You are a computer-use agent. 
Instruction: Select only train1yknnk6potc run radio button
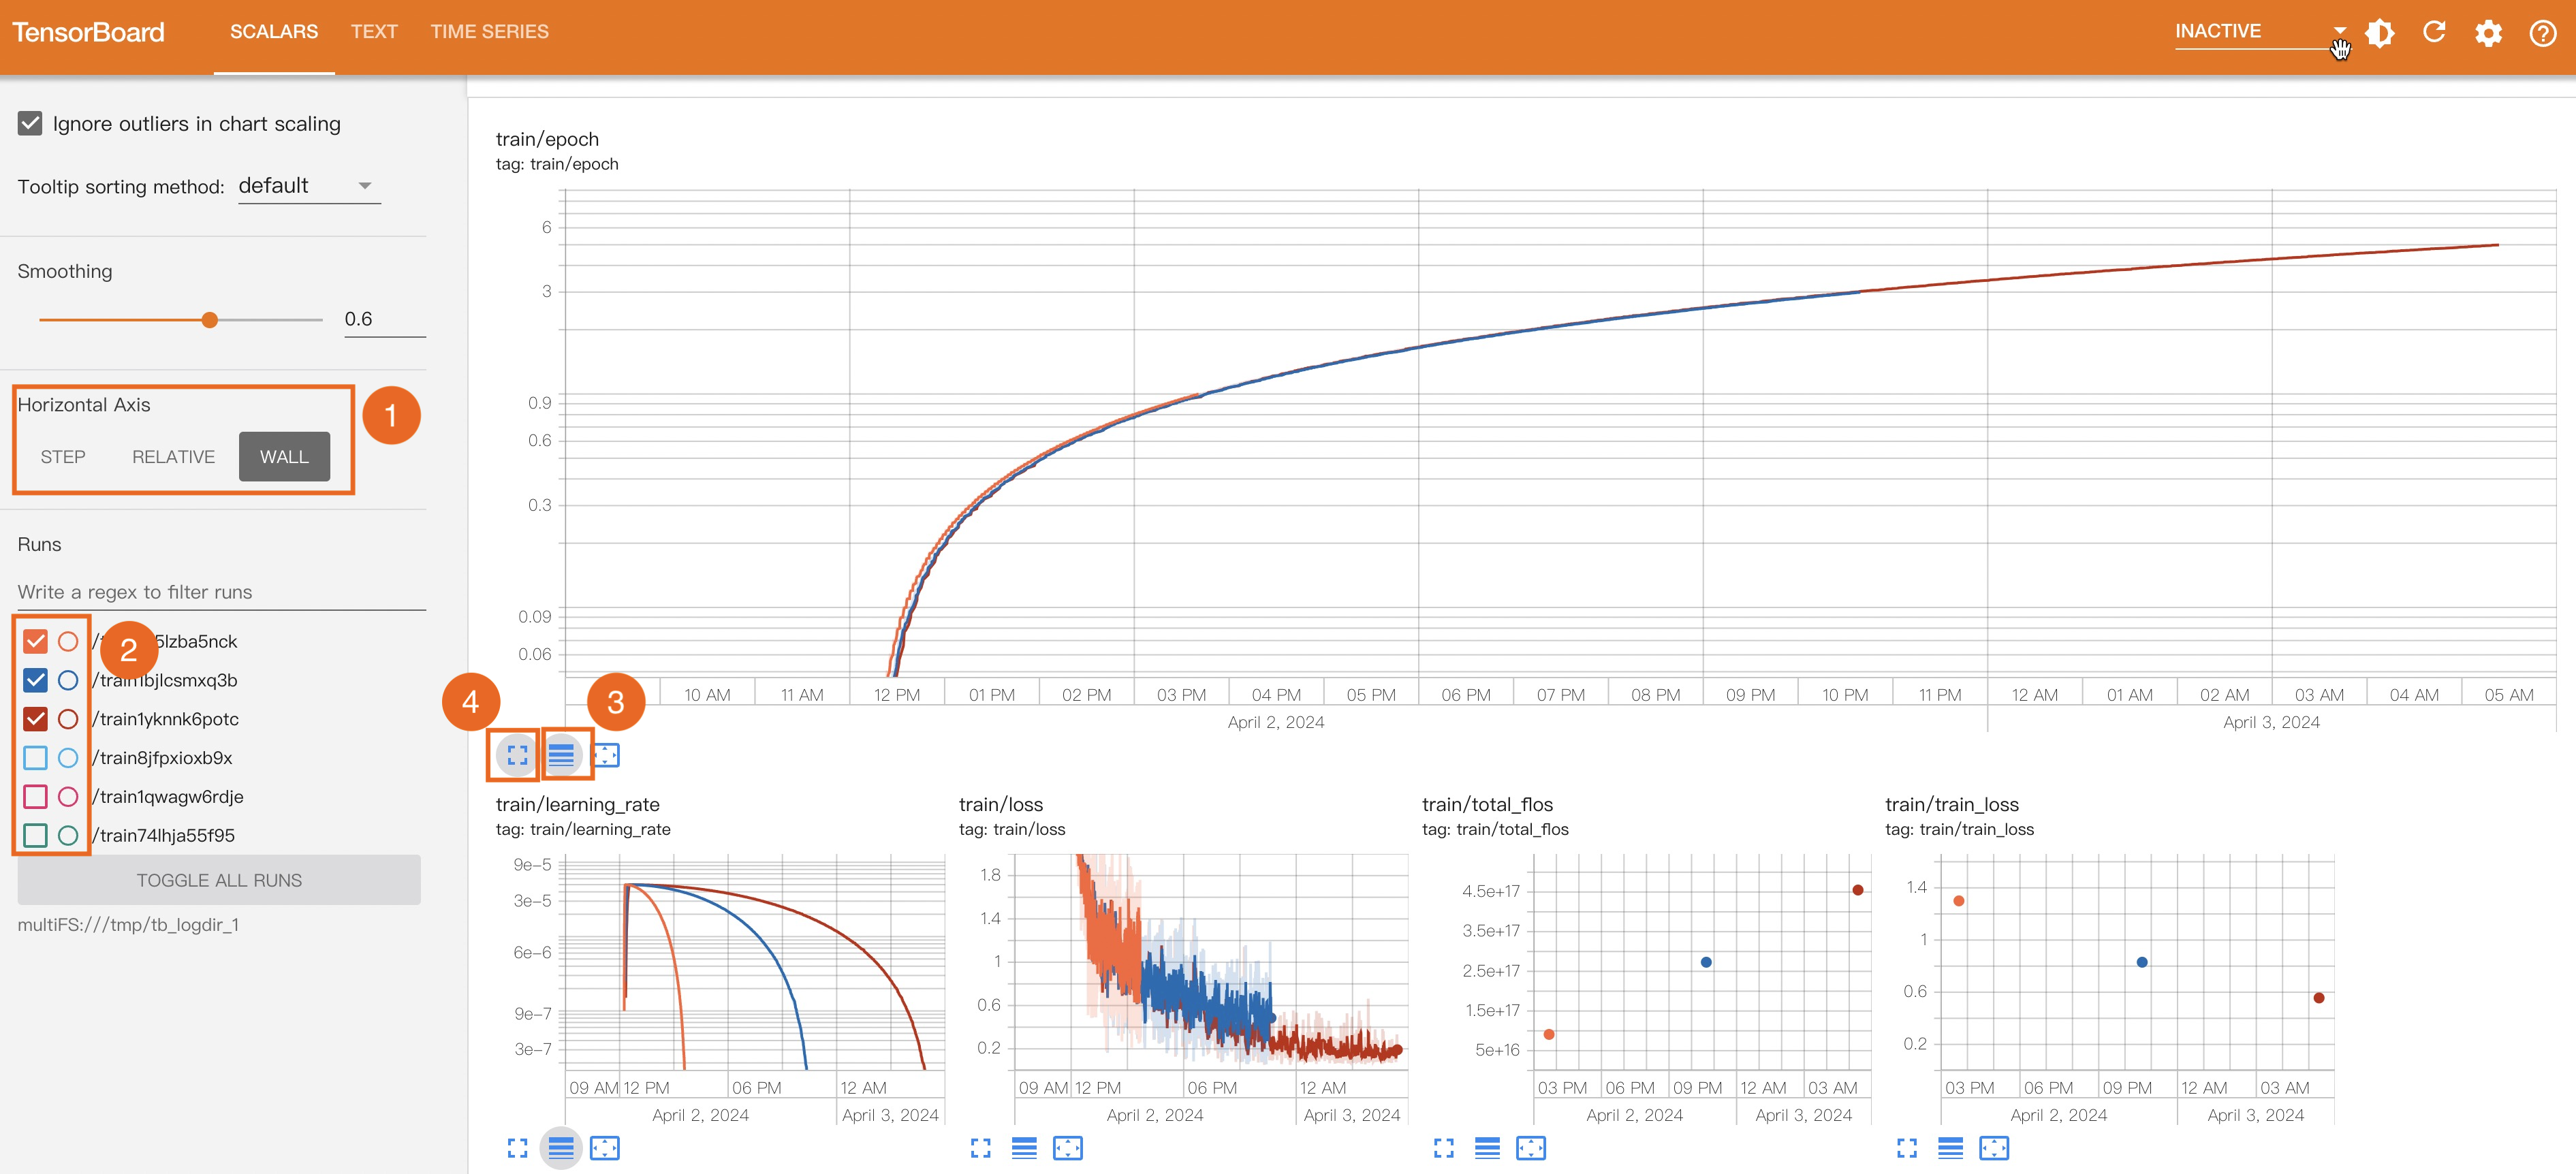(68, 719)
